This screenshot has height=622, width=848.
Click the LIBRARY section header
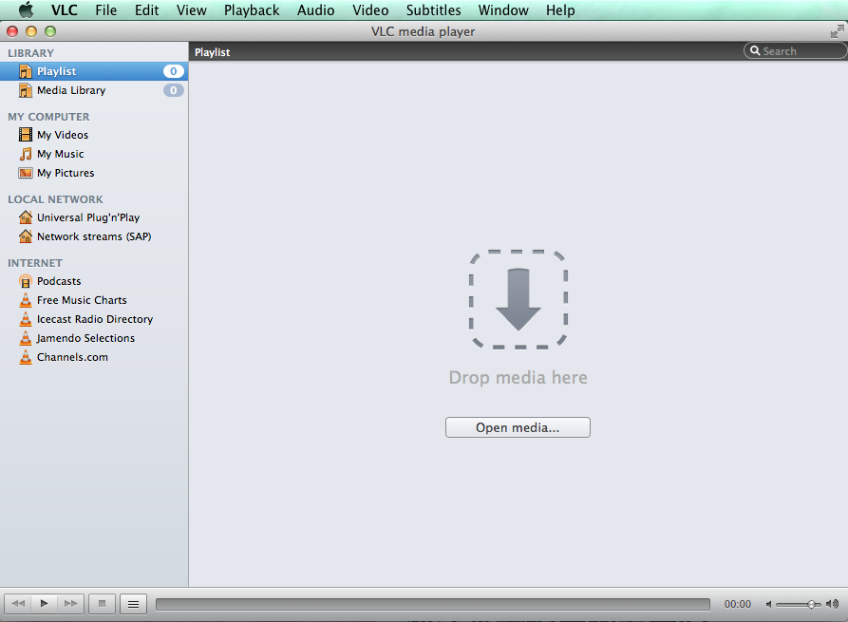point(30,53)
